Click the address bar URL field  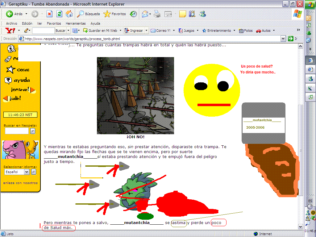tap(149, 39)
